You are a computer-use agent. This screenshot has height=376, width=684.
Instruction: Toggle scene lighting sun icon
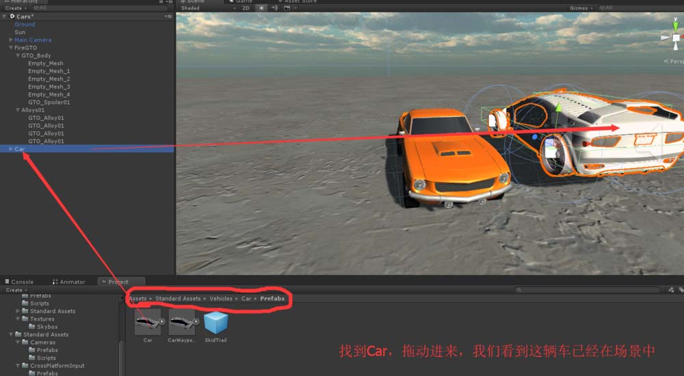(x=261, y=8)
